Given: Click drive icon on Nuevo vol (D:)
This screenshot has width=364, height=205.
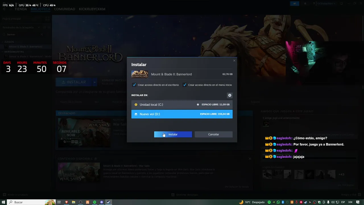Looking at the screenshot, I should 136,114.
